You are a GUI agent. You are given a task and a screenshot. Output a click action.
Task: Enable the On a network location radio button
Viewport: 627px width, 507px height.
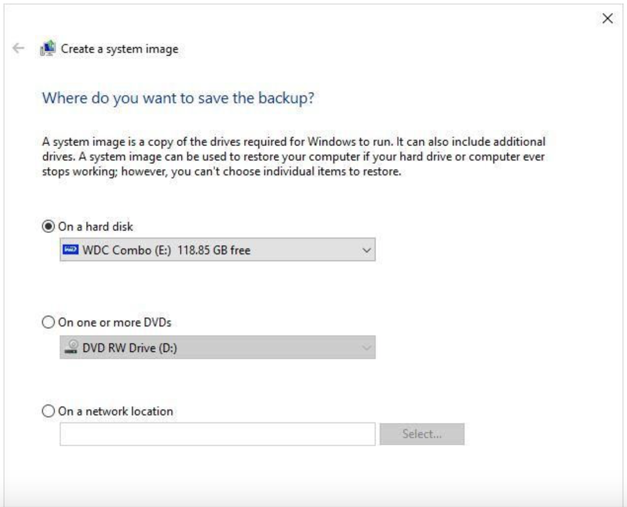pyautogui.click(x=48, y=411)
